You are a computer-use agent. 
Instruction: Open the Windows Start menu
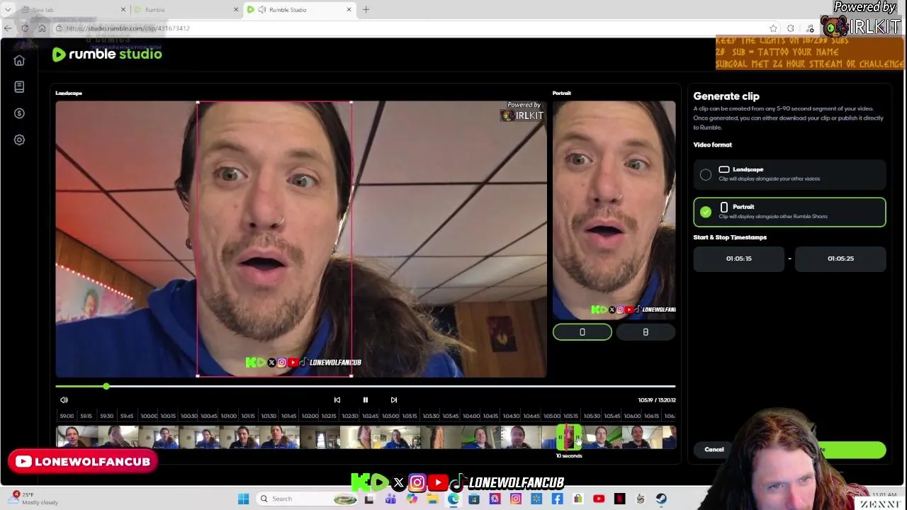click(243, 499)
